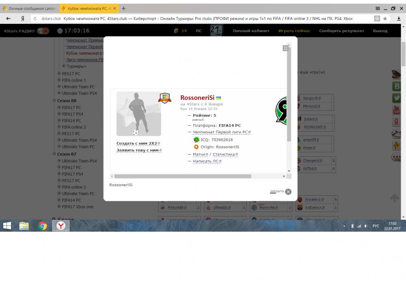Click the Играть сейчас menu item

point(294,31)
